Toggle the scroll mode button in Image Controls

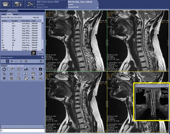[7, 61]
